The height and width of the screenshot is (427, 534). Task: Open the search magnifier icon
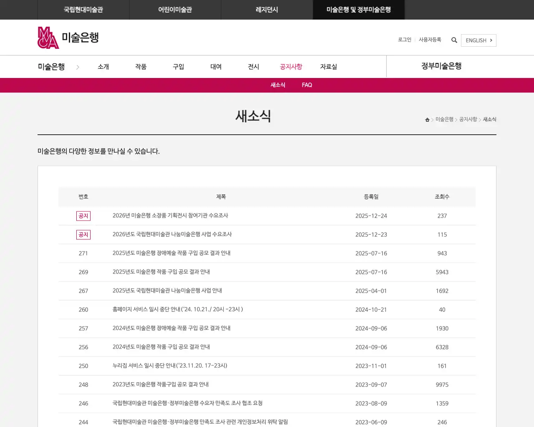pyautogui.click(x=454, y=40)
